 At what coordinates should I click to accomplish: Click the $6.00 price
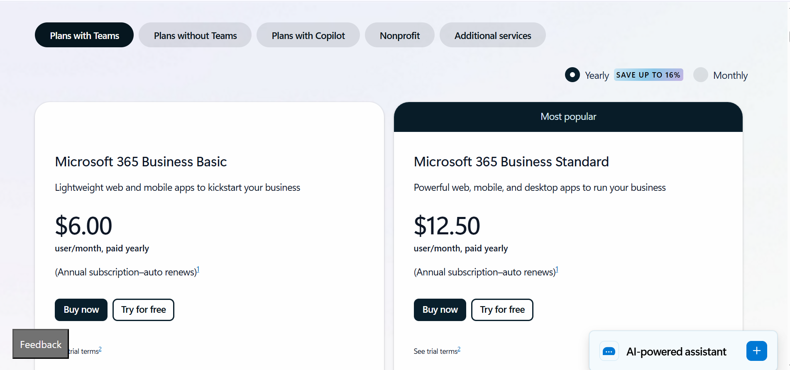83,226
